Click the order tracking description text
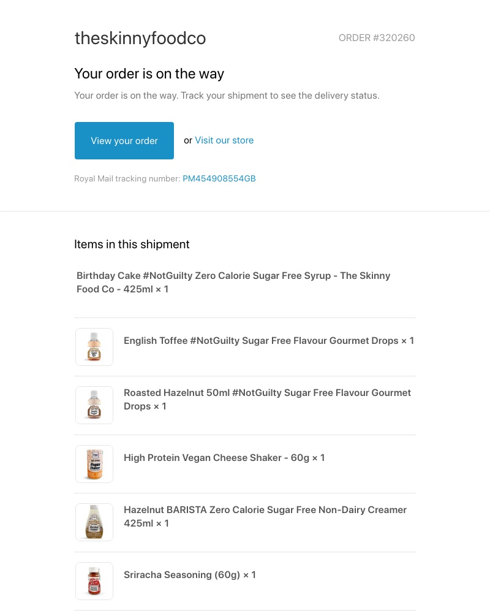This screenshot has width=490, height=613. point(227,95)
